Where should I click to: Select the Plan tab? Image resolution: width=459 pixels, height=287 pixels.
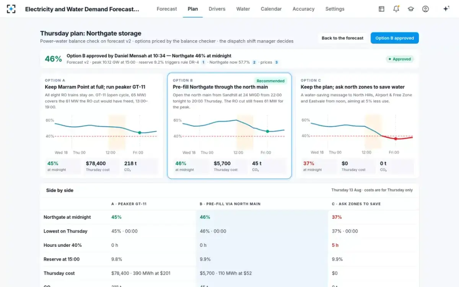point(193,9)
